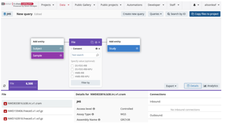Click the JHS dataset badge

pyautogui.click(x=7, y=14)
